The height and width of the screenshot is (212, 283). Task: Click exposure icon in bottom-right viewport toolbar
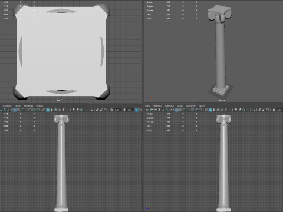coord(274,110)
